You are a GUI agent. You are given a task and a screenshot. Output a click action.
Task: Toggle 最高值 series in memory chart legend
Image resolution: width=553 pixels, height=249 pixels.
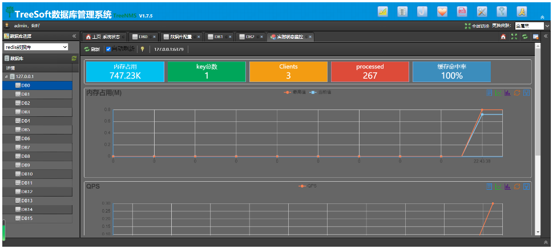(x=293, y=92)
